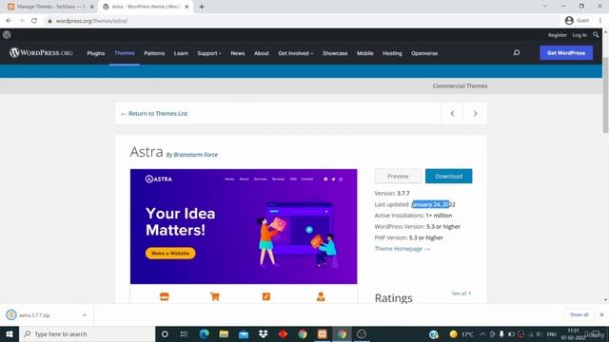Open the About menu item

coord(262,53)
